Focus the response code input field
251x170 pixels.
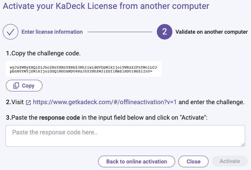[125, 136]
